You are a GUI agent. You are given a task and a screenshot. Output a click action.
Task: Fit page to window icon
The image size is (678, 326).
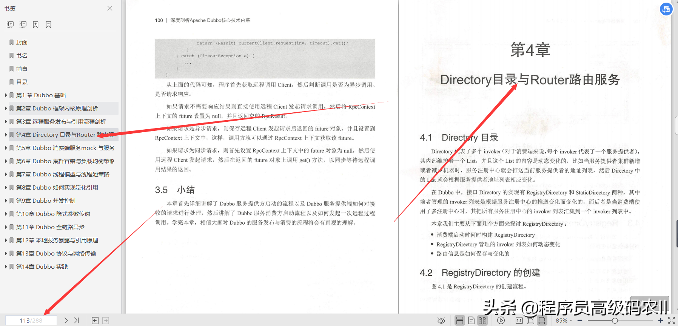click(531, 320)
